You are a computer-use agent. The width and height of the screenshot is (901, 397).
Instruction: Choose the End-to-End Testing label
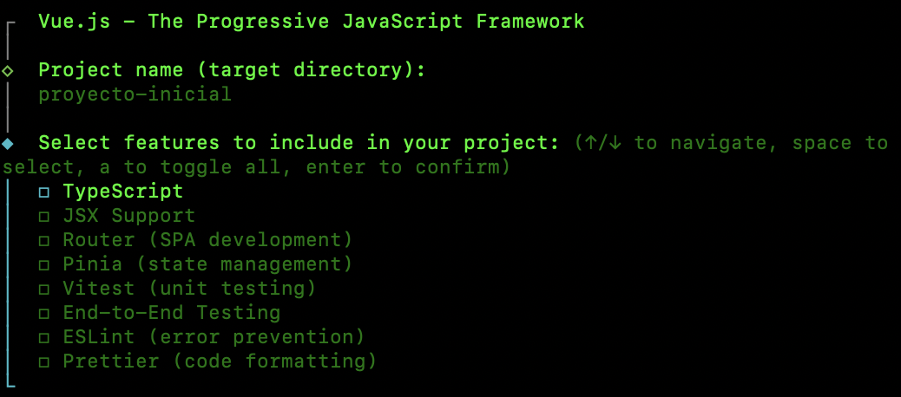172,313
